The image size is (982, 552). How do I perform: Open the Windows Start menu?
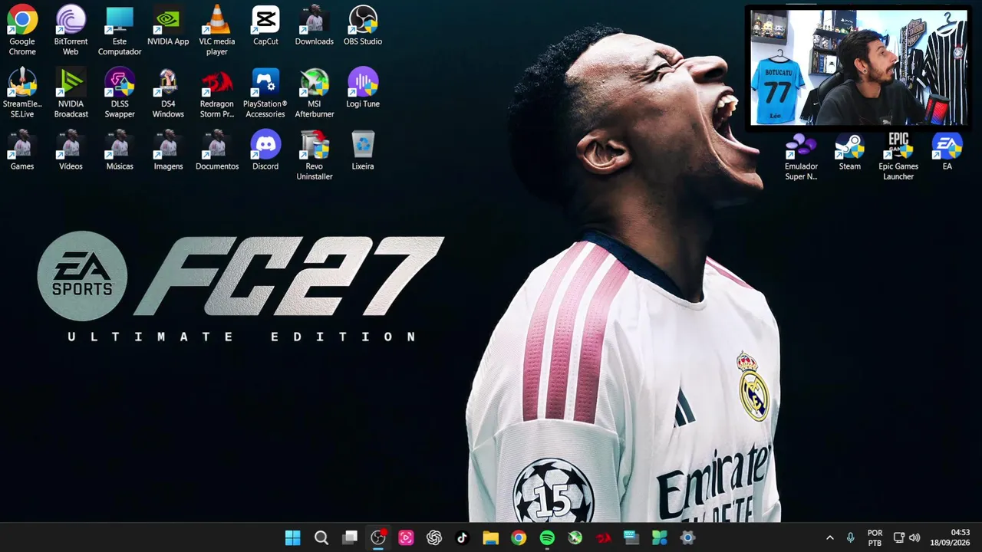tap(293, 538)
